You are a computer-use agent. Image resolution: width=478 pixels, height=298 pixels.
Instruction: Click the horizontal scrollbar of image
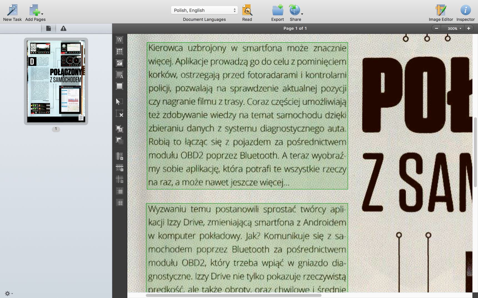tap(233, 295)
